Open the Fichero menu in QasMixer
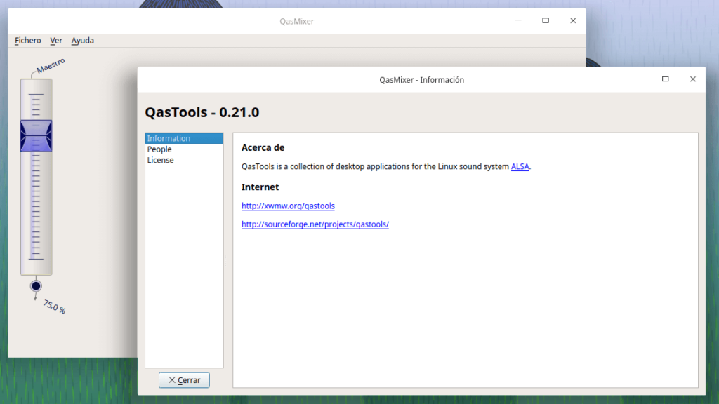Viewport: 719px width, 404px height. [27, 40]
